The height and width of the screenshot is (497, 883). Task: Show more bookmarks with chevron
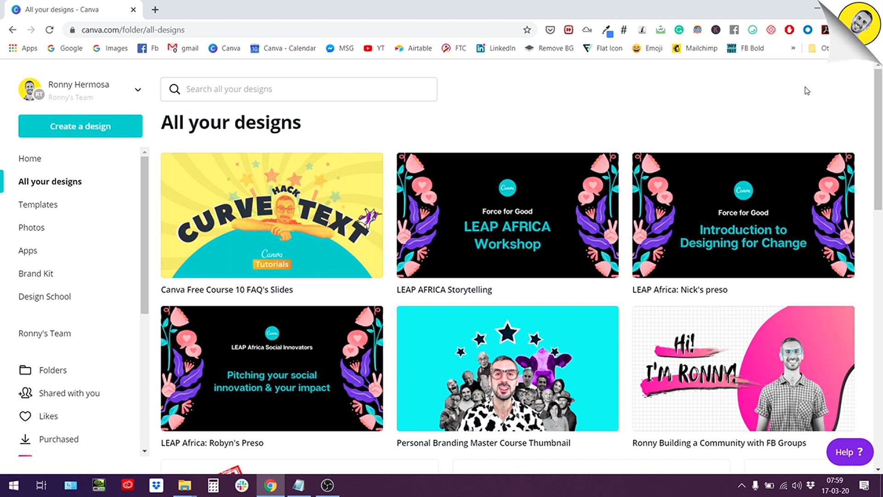[x=793, y=48]
